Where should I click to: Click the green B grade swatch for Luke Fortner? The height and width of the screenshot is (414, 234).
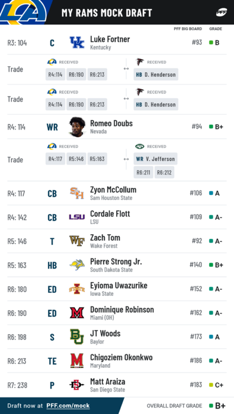pos(211,43)
